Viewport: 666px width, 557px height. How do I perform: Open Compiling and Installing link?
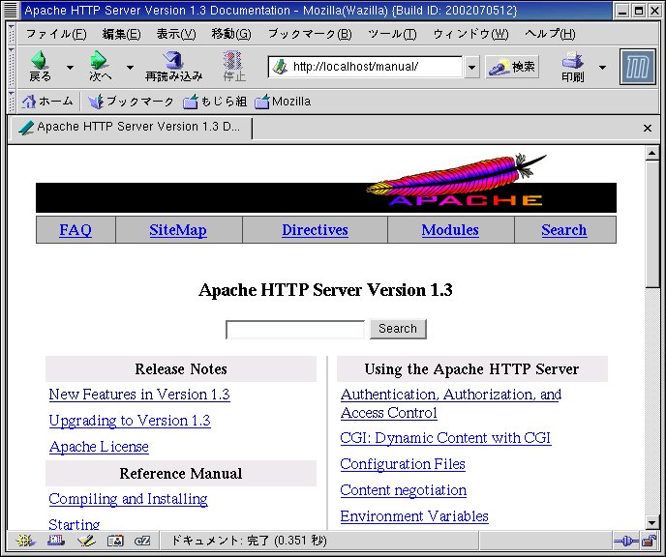pyautogui.click(x=129, y=499)
